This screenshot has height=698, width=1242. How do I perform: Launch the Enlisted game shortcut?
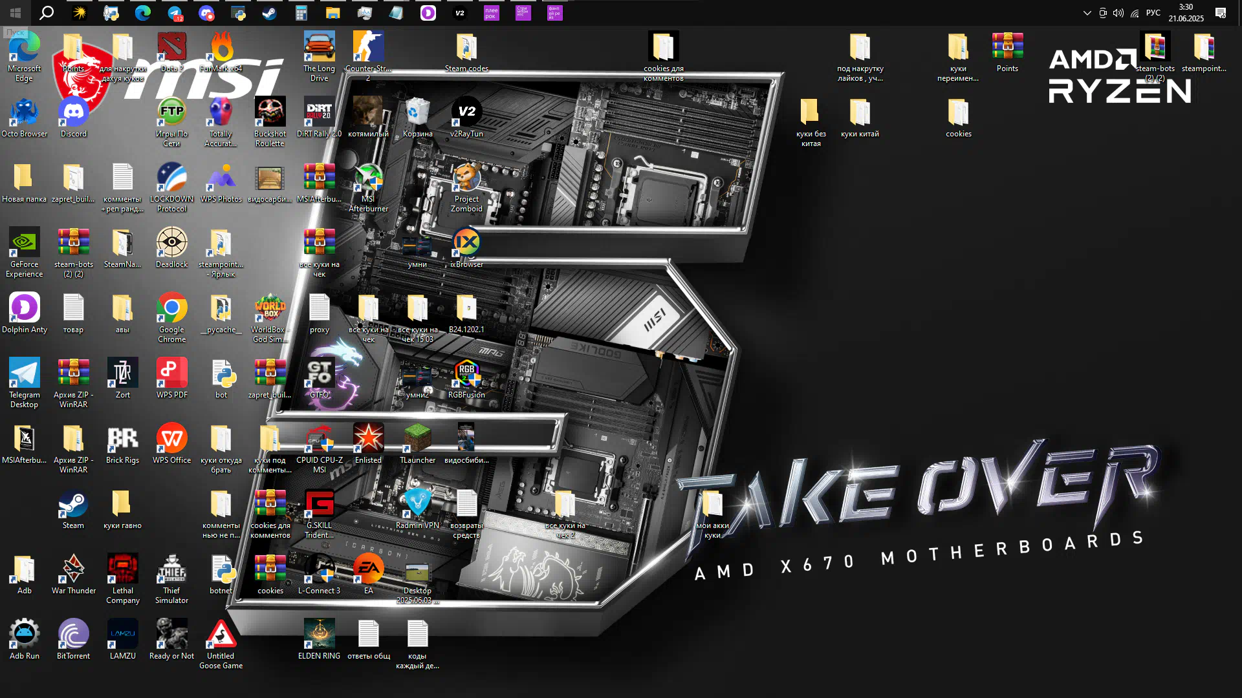coord(368,443)
